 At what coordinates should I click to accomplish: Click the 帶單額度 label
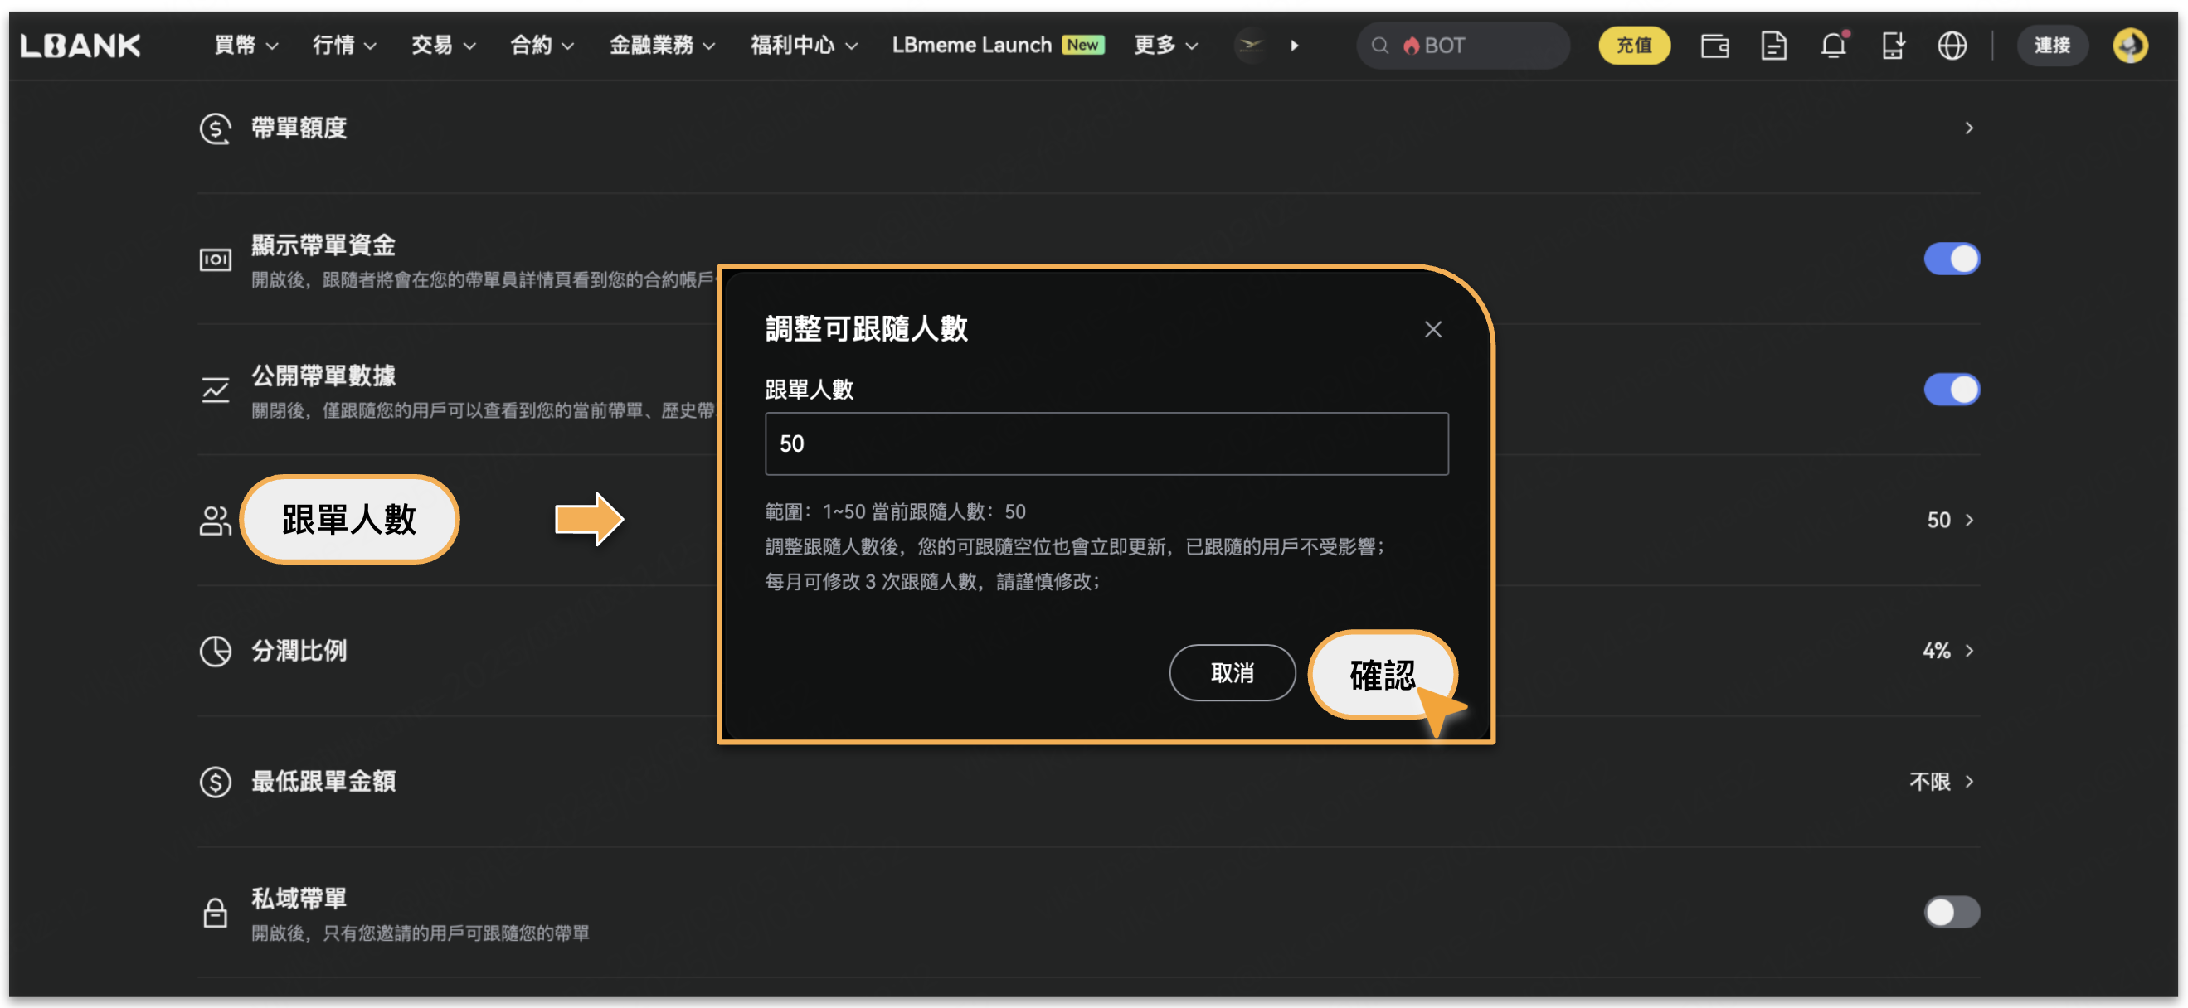tap(299, 128)
